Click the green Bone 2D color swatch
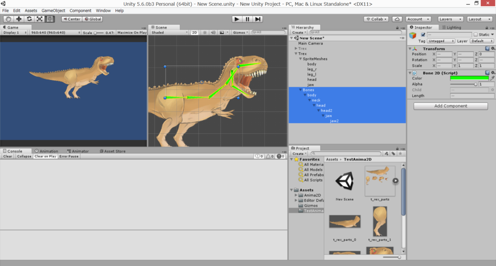Viewport: 496px width, 266px height. click(469, 78)
